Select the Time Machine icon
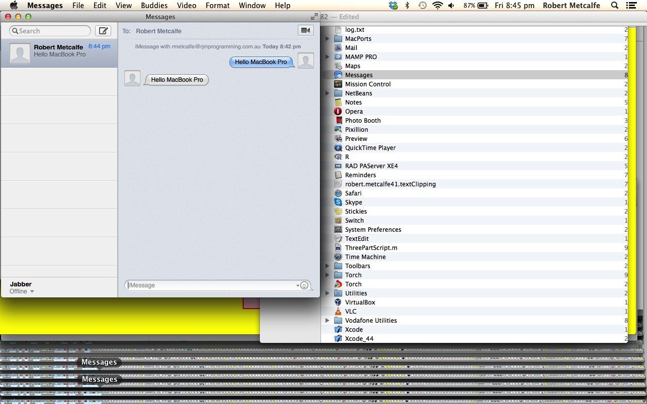 tap(338, 257)
